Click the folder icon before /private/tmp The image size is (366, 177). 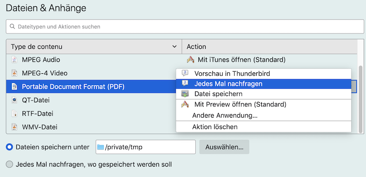point(101,147)
